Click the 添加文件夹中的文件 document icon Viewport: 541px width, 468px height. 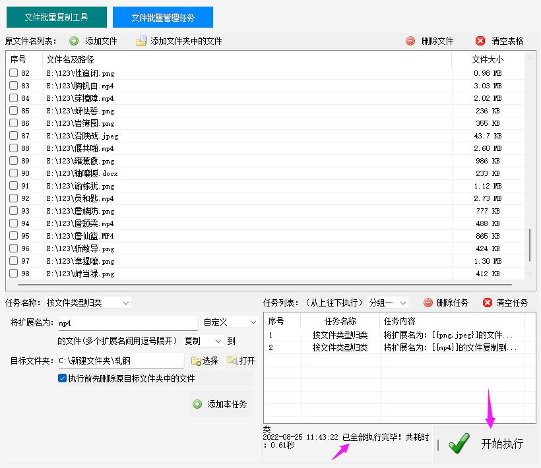click(142, 41)
